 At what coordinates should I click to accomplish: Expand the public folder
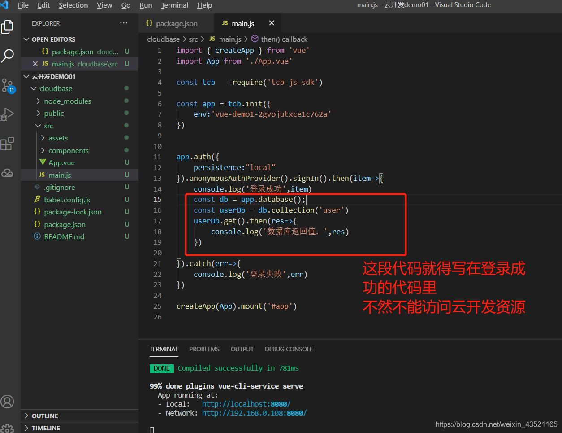tap(39, 114)
